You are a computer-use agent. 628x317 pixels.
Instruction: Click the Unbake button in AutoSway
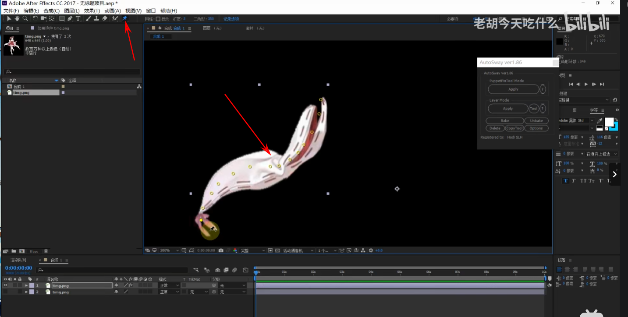click(536, 121)
